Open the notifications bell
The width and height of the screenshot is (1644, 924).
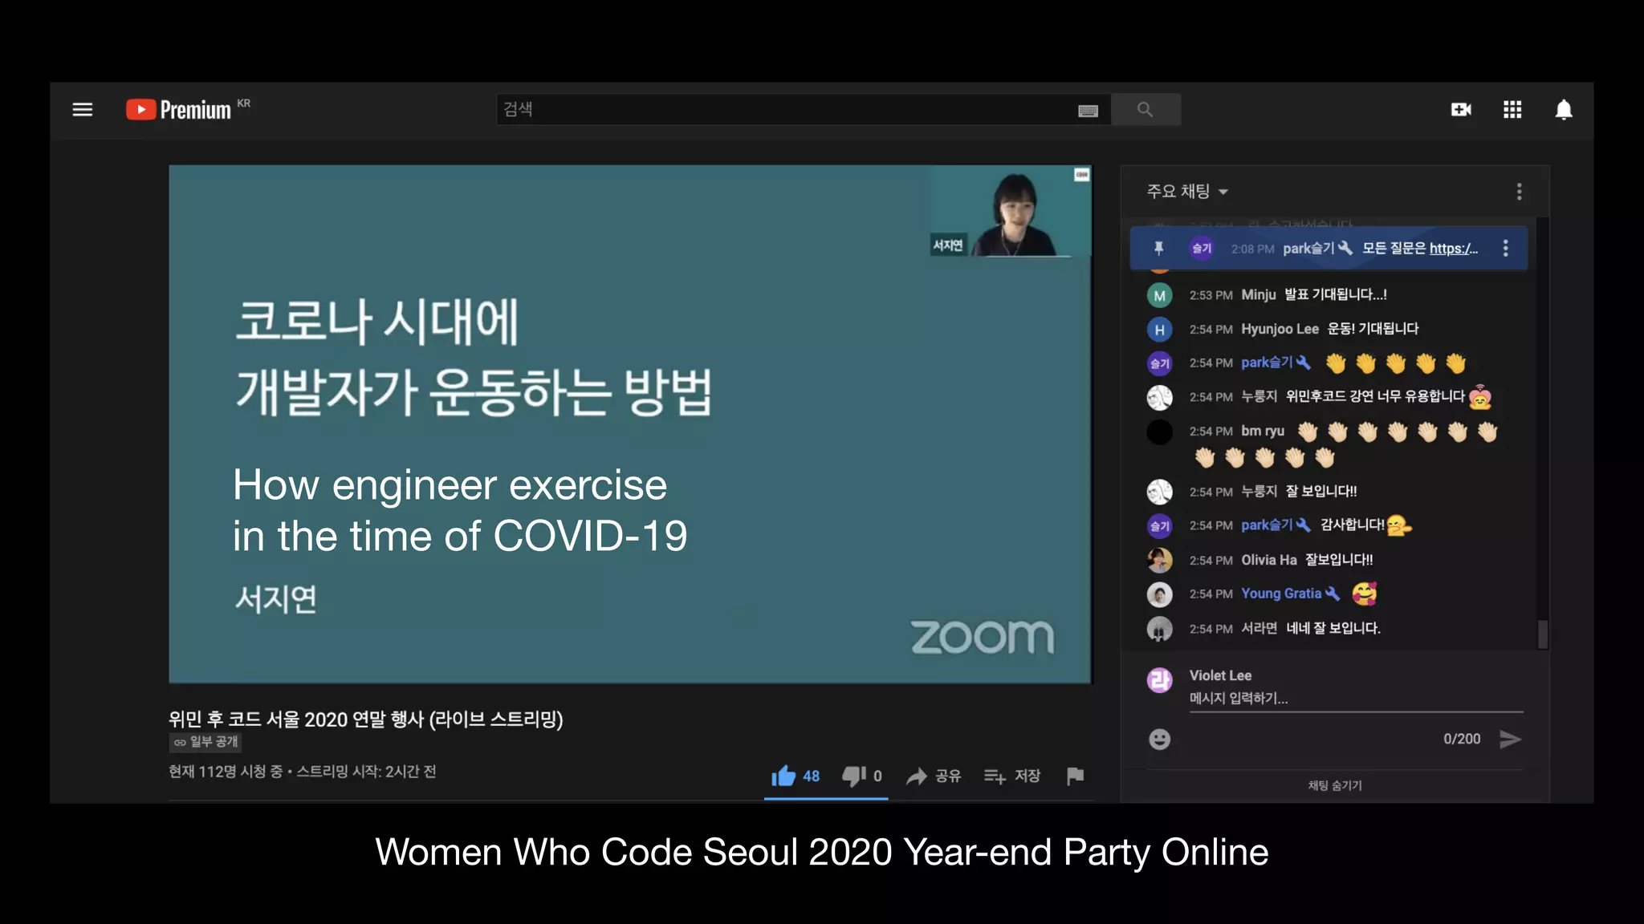tap(1563, 110)
